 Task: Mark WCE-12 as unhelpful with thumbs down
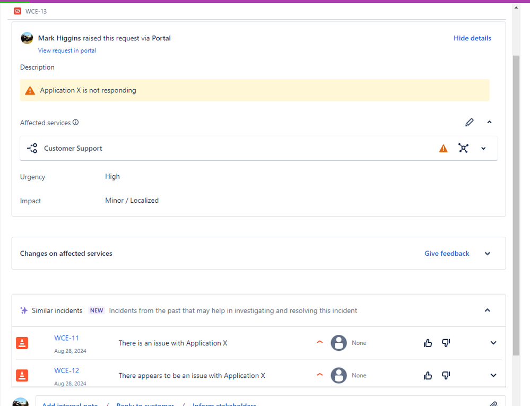coord(446,375)
